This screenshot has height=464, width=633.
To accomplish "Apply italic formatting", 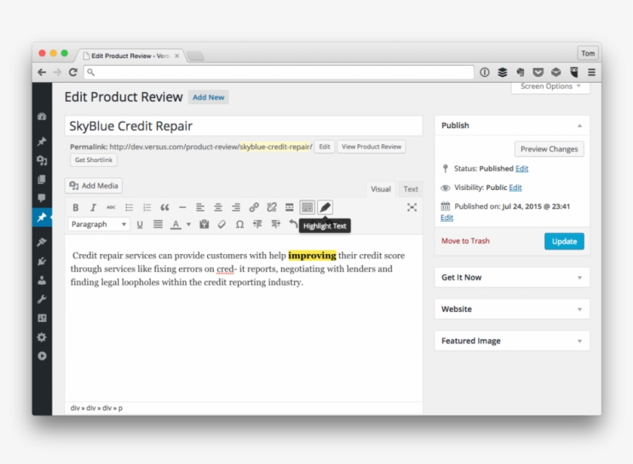I will pyautogui.click(x=93, y=207).
